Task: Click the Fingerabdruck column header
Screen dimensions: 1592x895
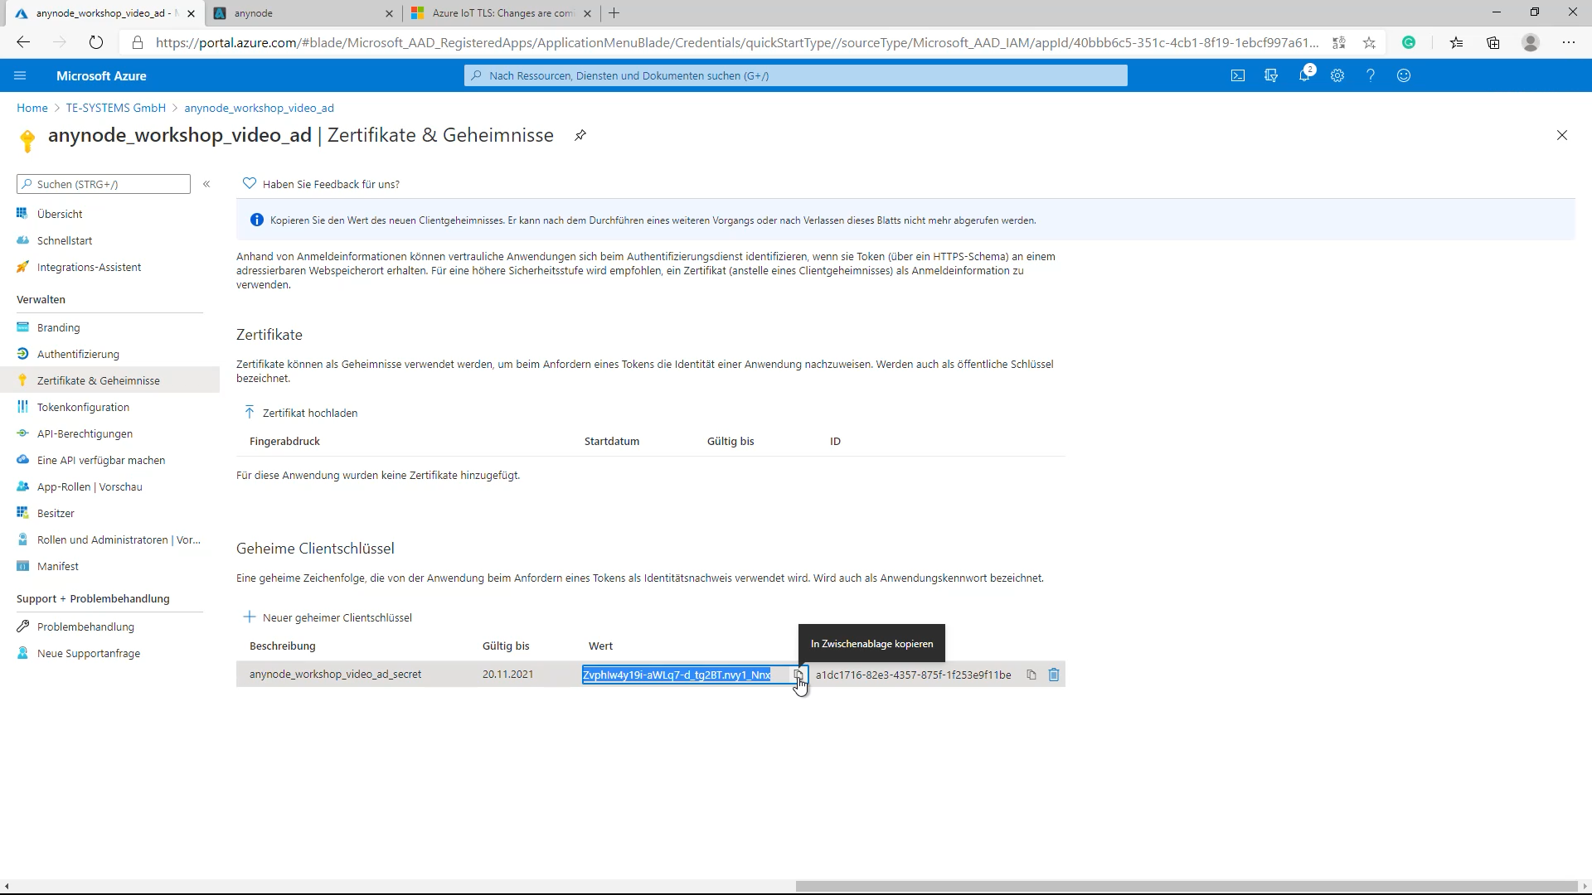Action: point(284,441)
